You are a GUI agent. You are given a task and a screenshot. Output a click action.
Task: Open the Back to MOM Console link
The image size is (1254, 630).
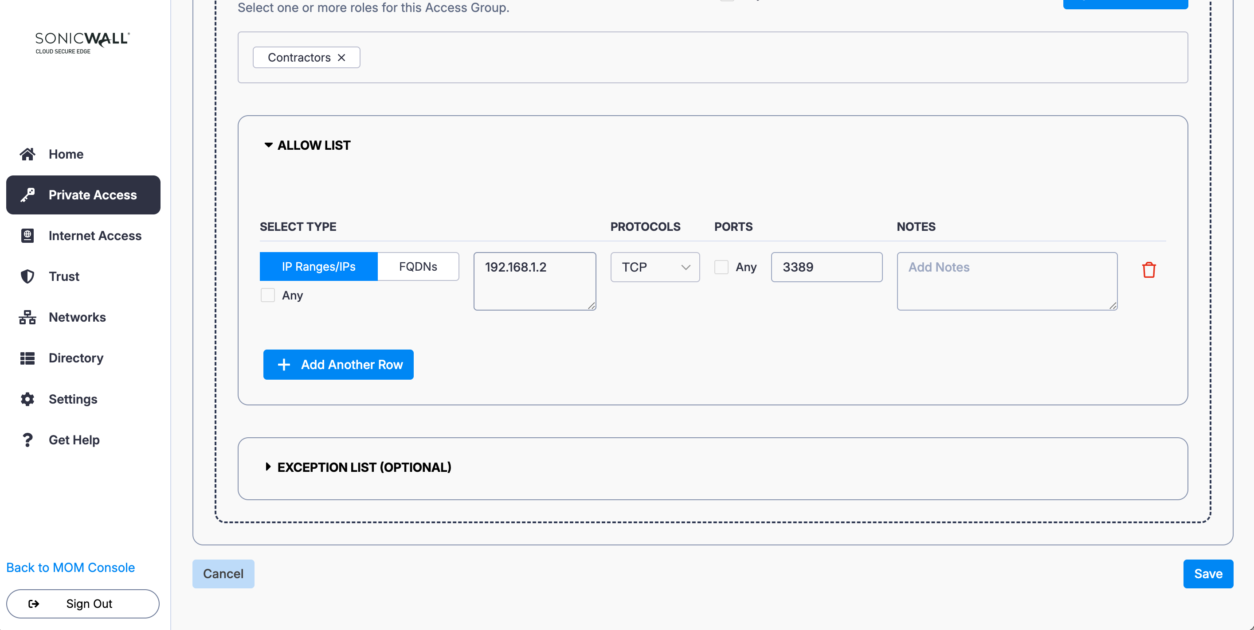(x=70, y=567)
